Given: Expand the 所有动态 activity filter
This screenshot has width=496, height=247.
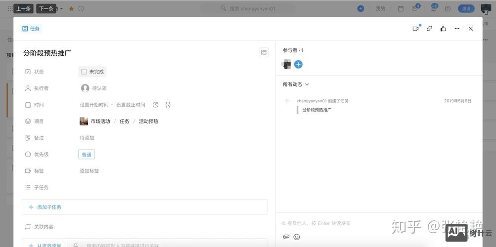Looking at the screenshot, I should pyautogui.click(x=296, y=84).
